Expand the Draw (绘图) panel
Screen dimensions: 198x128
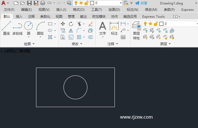click(29, 44)
